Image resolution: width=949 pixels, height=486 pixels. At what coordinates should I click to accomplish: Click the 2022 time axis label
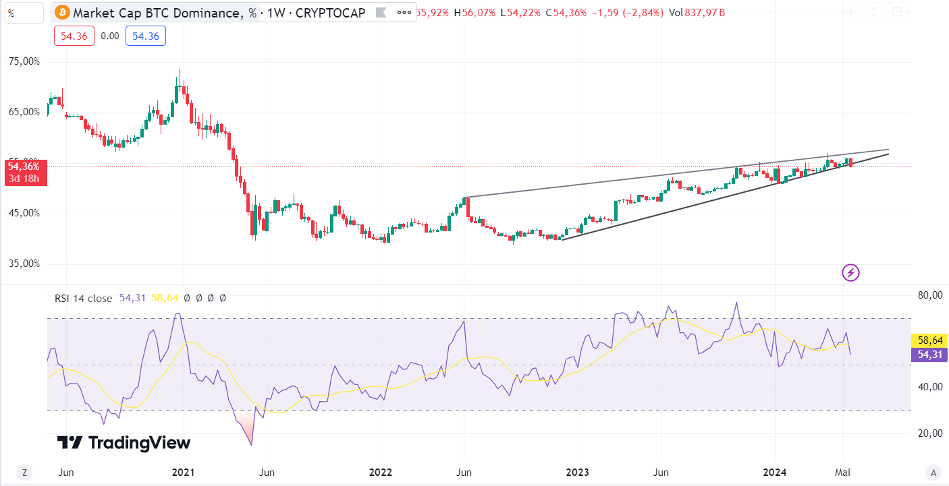(x=380, y=472)
